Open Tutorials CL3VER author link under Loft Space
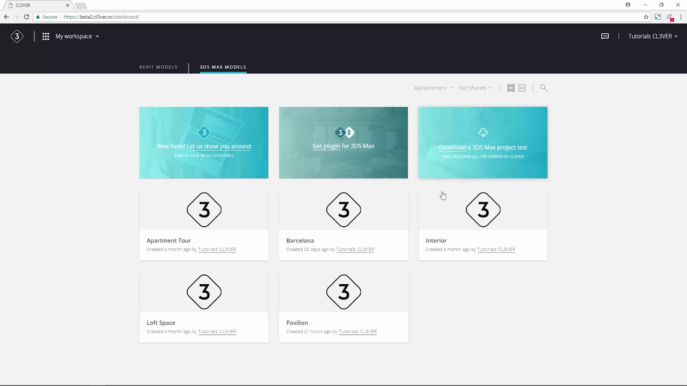 [x=217, y=331]
